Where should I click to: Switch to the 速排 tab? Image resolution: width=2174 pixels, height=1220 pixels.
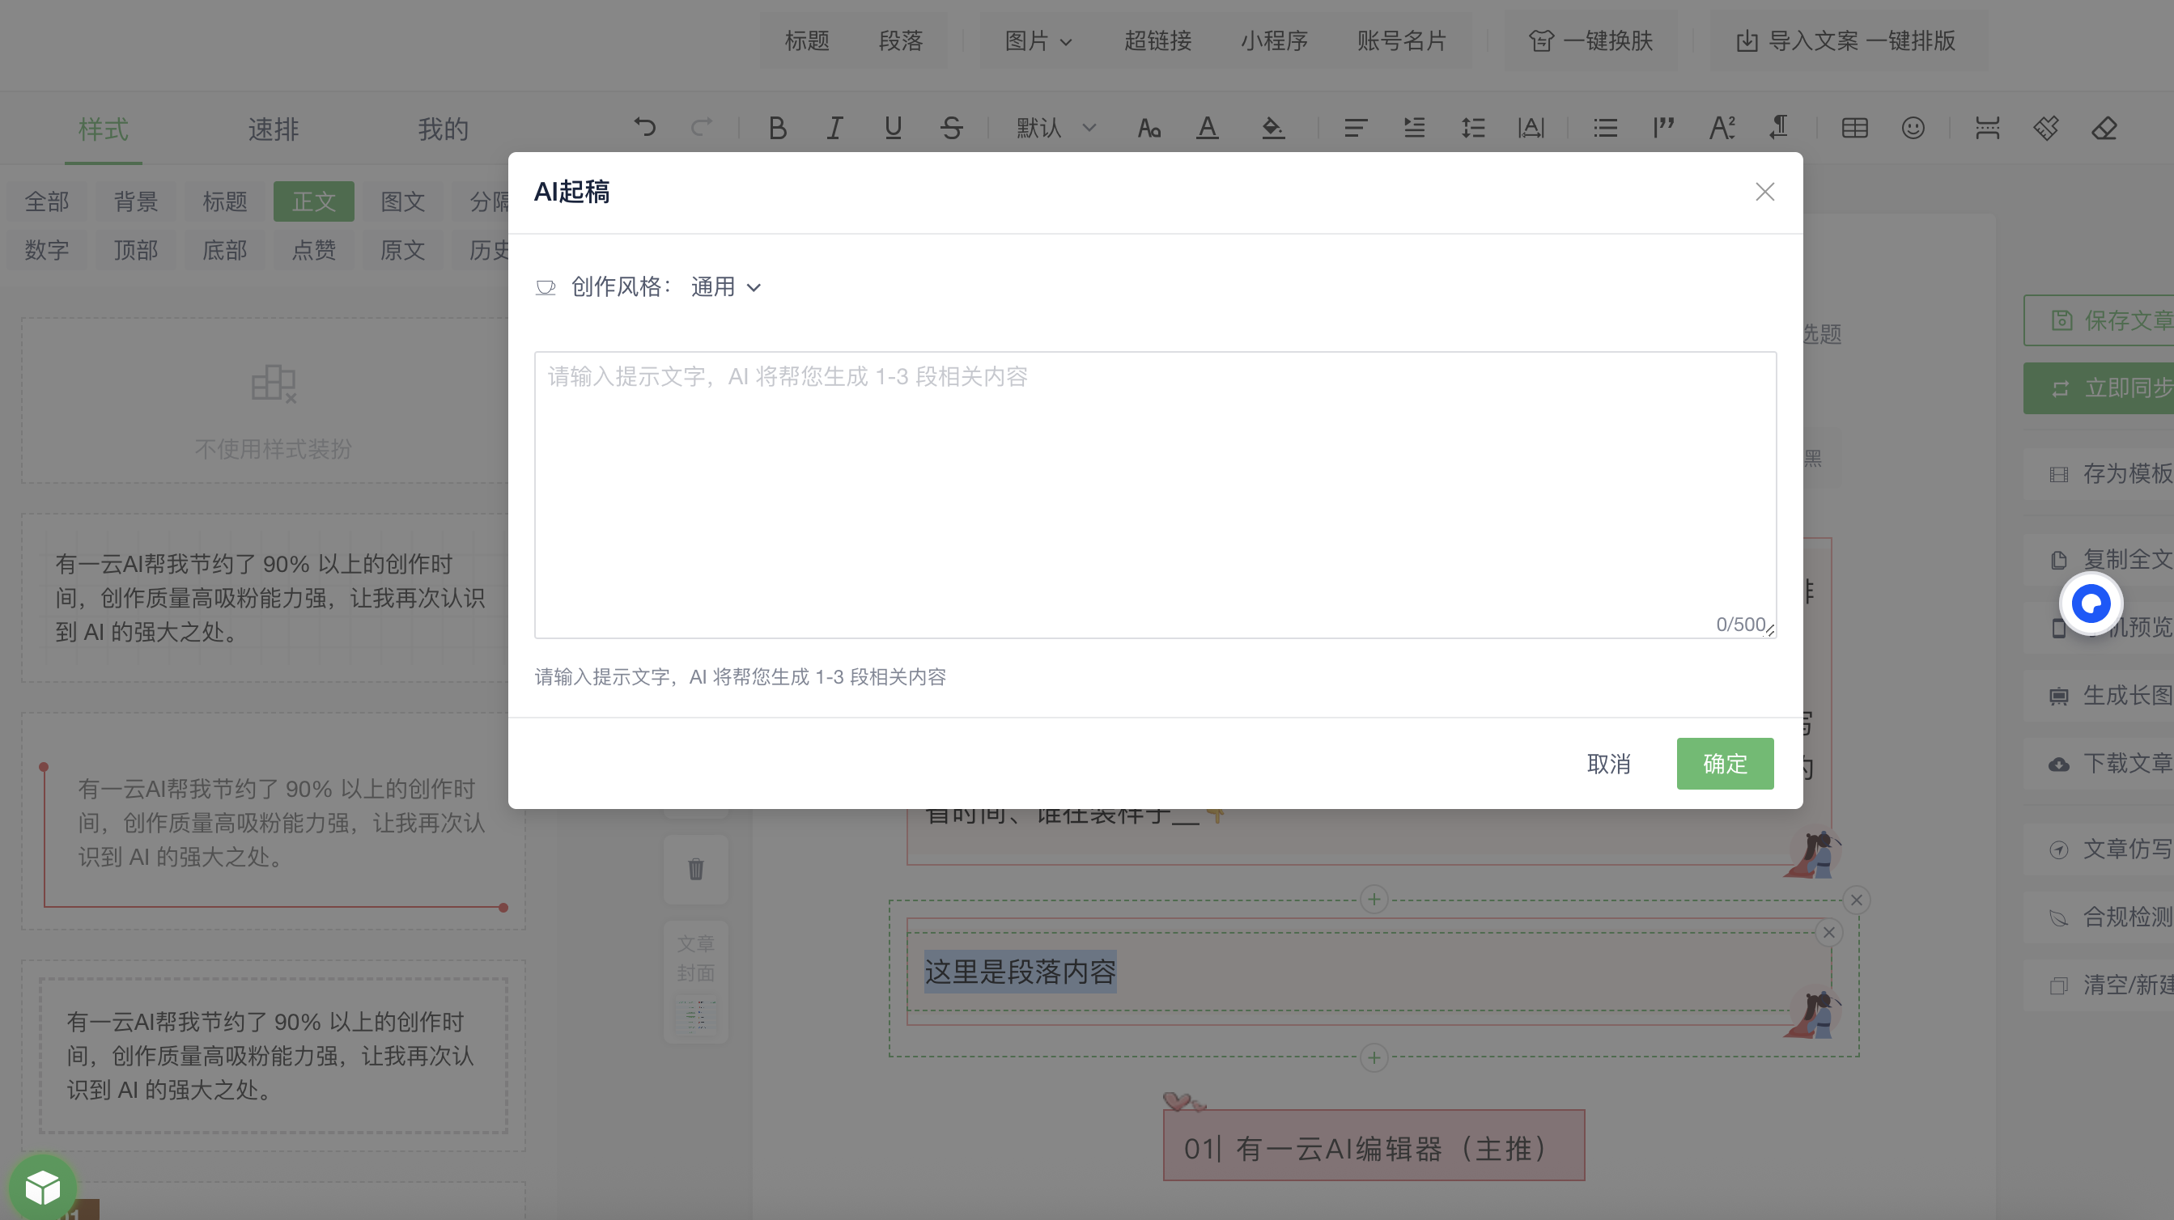click(273, 129)
